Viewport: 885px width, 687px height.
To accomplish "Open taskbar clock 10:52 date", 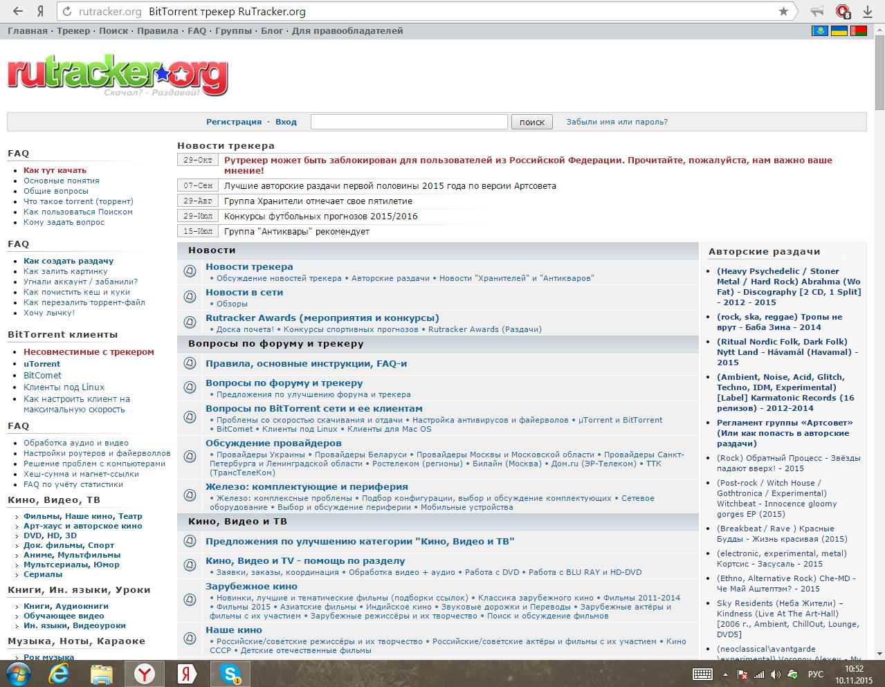I will 854,675.
